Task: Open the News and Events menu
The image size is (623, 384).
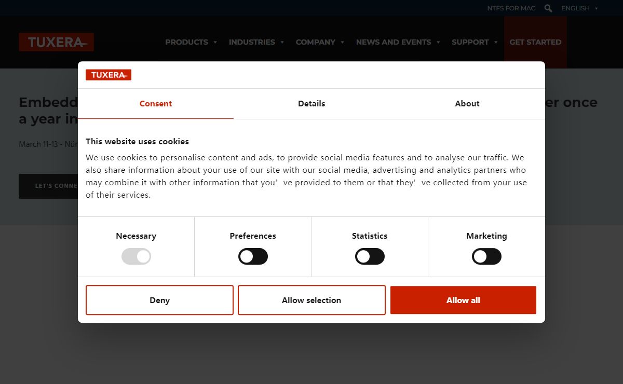Action: click(394, 42)
